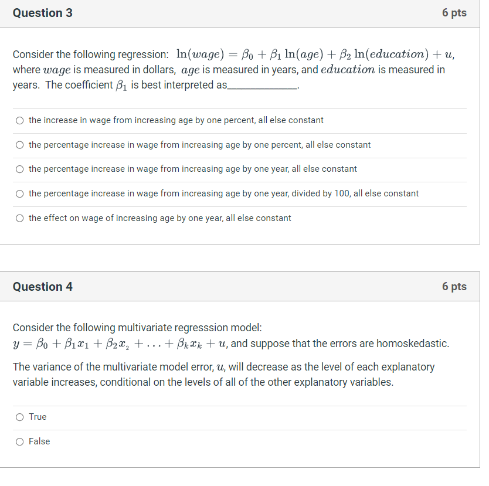
Task: Select 'percentage increase in wage from one percent' option
Action: coord(19,145)
